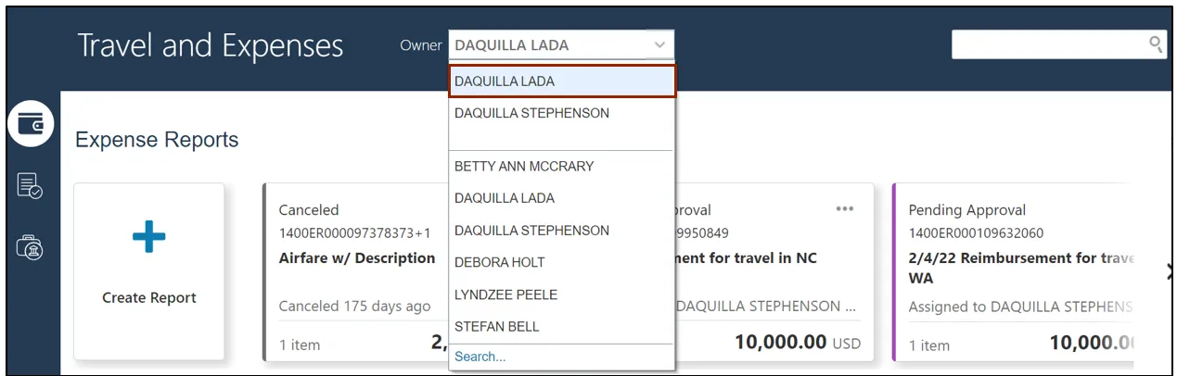This screenshot has height=376, width=1177.
Task: Click in the top search input field
Action: [1048, 44]
